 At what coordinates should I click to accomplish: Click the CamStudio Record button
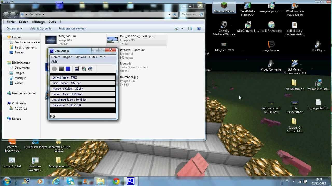[x=54, y=69]
